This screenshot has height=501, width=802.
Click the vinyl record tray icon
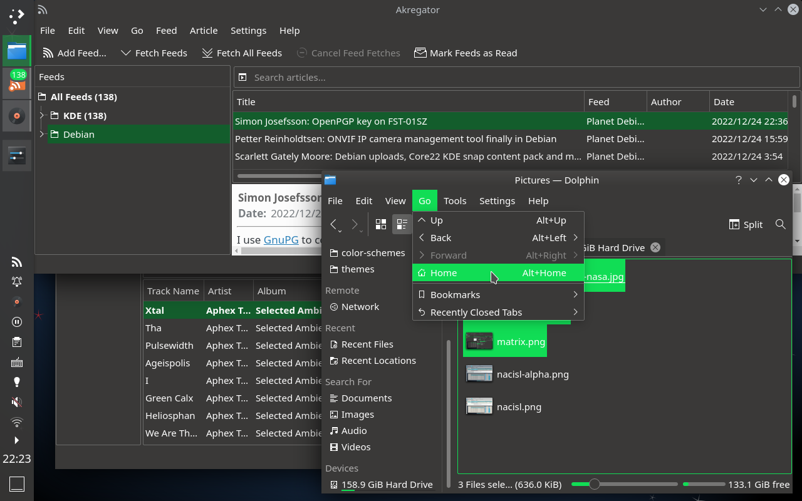[17, 302]
